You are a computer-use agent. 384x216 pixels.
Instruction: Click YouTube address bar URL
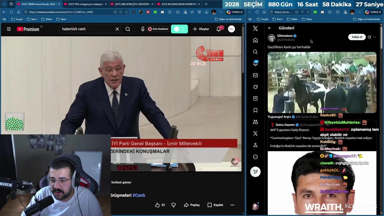click(61, 12)
